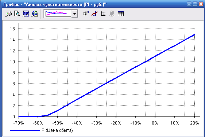The image size is (205, 137).
Task: Click the blue legend line sample
Action: [x=25, y=130]
